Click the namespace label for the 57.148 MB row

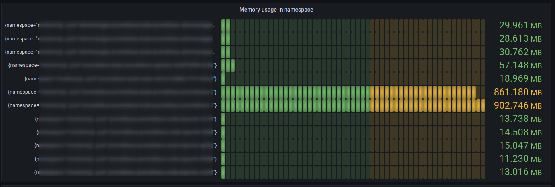(x=112, y=65)
